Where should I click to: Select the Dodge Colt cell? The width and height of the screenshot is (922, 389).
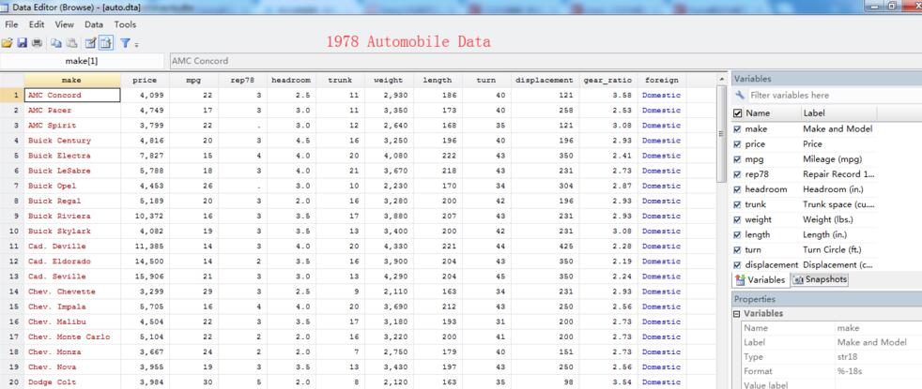(x=72, y=382)
